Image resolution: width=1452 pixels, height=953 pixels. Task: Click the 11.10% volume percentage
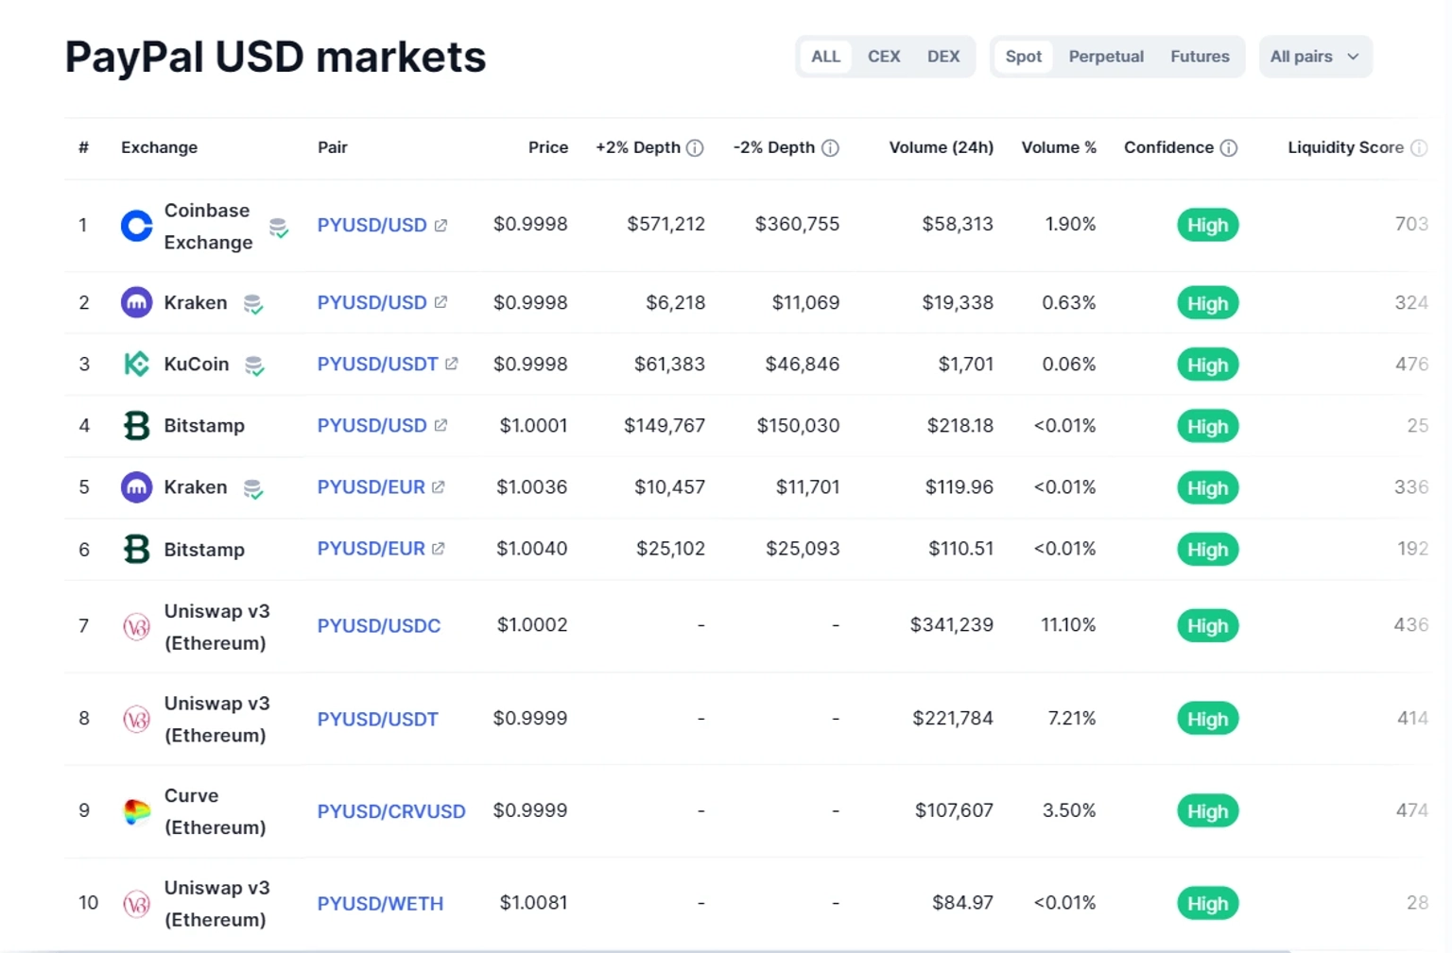[1068, 625]
